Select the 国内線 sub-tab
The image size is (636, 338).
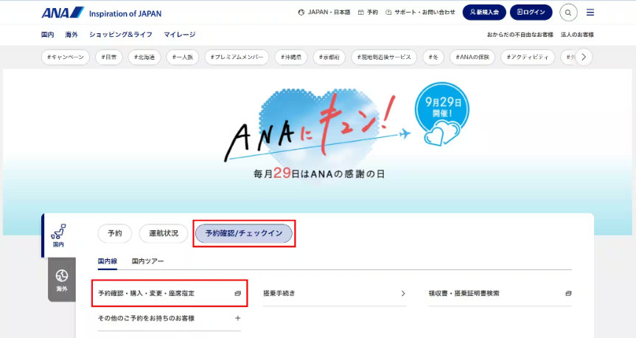click(108, 261)
